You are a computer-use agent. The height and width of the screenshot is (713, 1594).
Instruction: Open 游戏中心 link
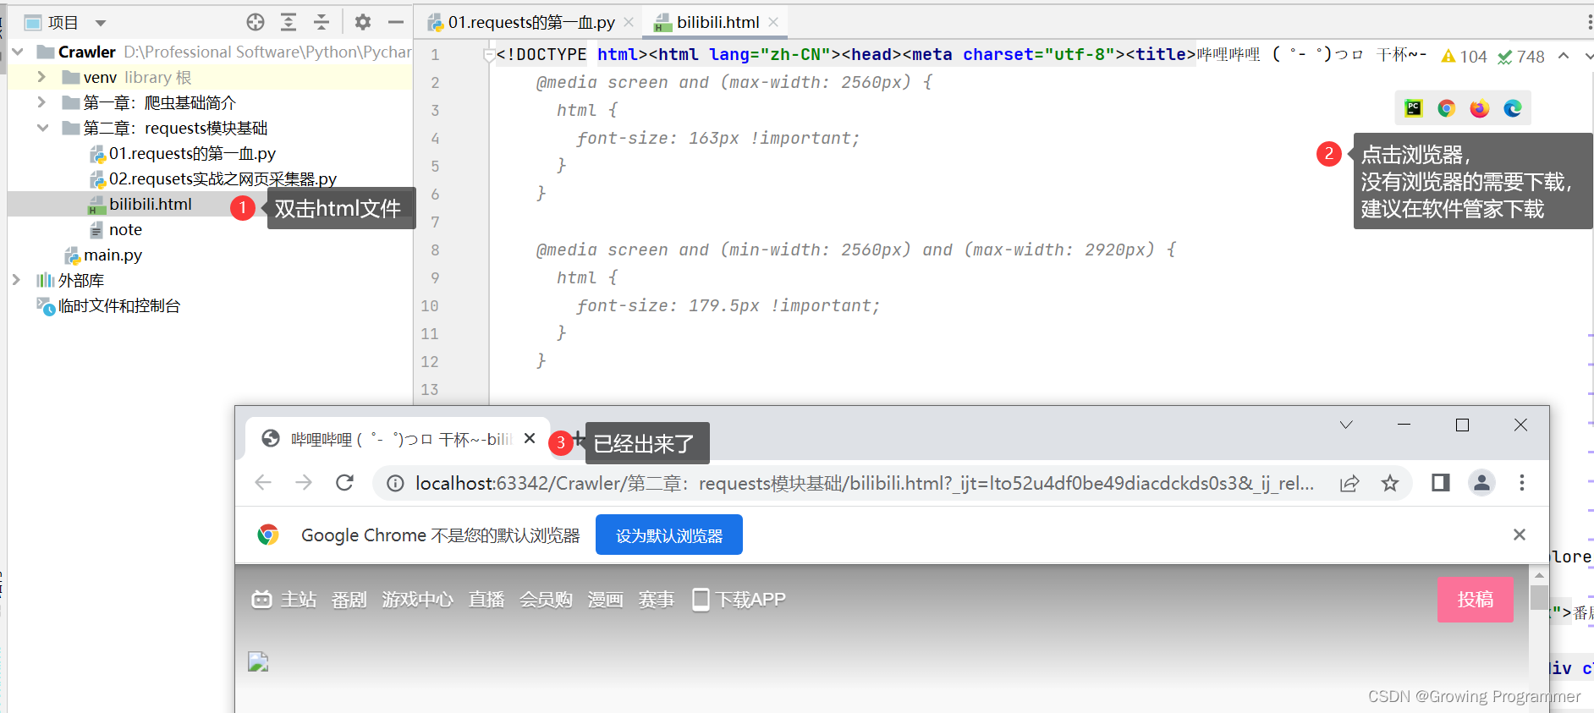click(417, 600)
